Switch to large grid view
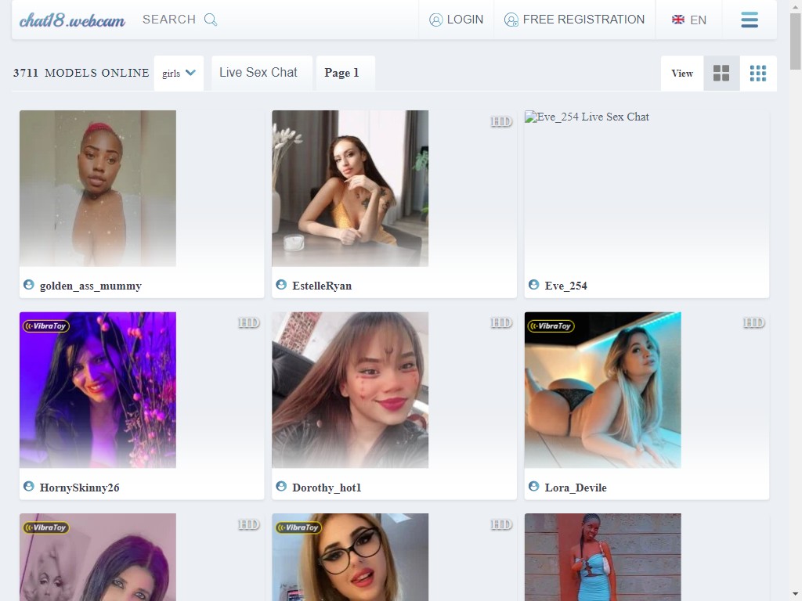 (721, 74)
